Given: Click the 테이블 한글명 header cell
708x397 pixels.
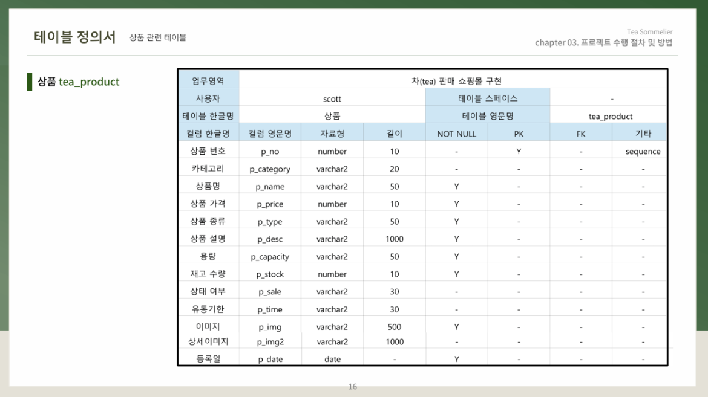Looking at the screenshot, I should click(x=208, y=116).
